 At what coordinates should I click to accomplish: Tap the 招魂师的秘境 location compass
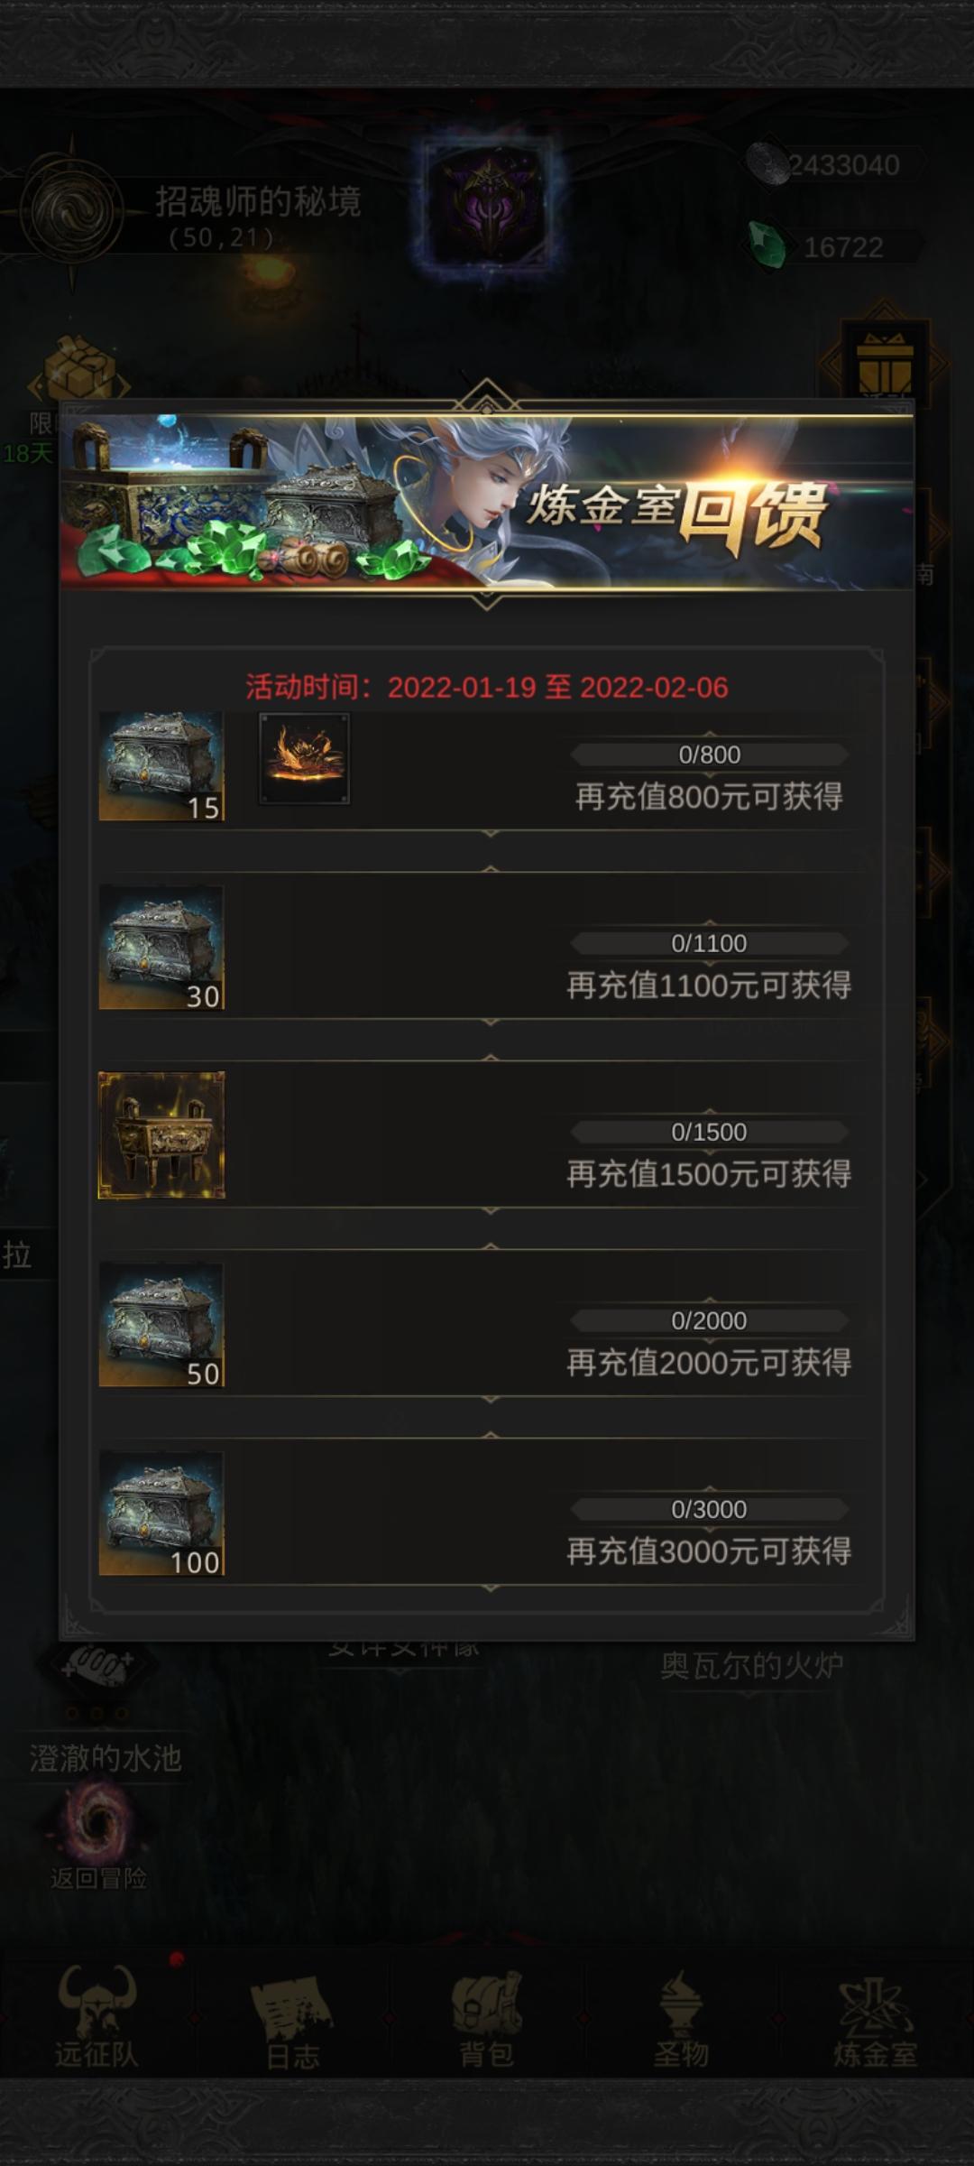[72, 212]
